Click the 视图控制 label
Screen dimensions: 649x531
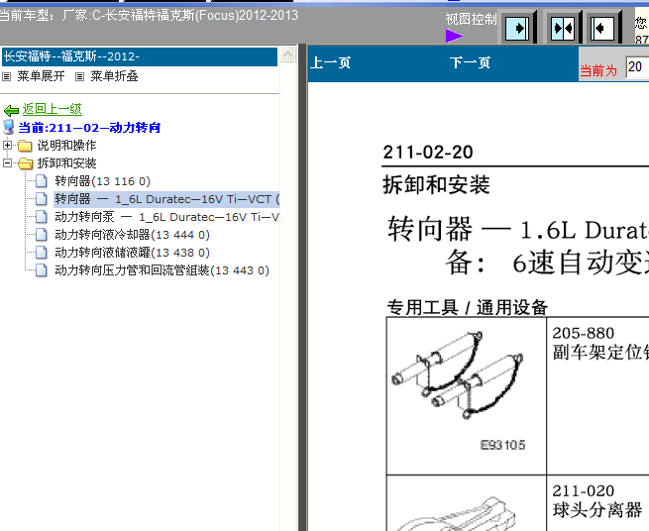coord(471,19)
